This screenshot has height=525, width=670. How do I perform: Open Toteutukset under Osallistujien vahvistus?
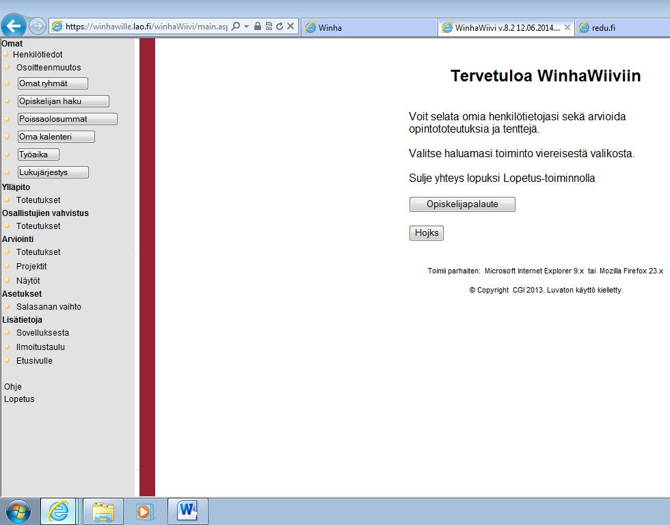(x=38, y=226)
